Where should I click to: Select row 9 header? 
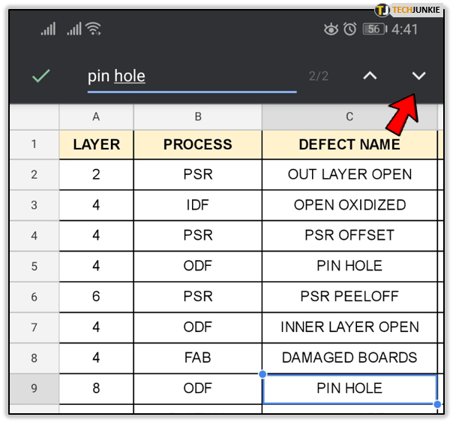click(34, 388)
